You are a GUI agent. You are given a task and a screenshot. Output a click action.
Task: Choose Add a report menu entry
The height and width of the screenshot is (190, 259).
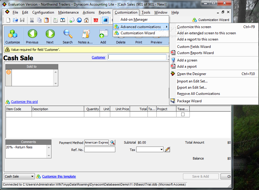(x=214, y=66)
